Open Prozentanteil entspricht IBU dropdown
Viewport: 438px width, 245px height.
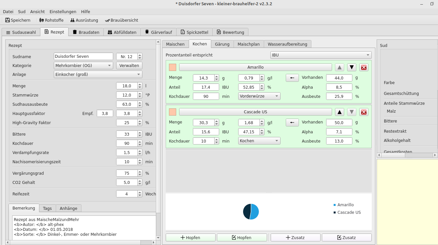pos(321,55)
